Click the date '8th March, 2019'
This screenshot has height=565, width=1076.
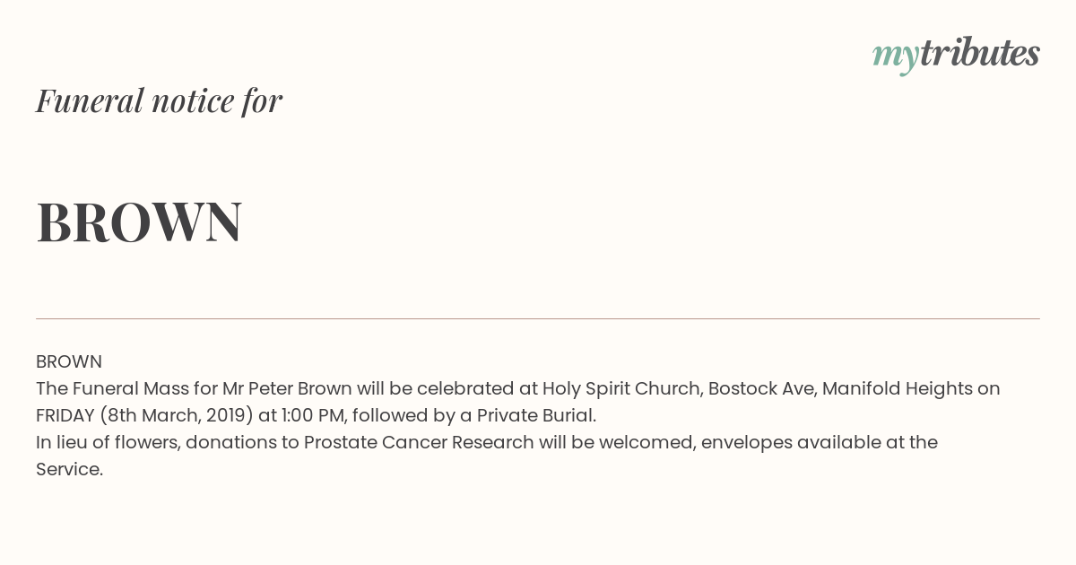pos(176,415)
